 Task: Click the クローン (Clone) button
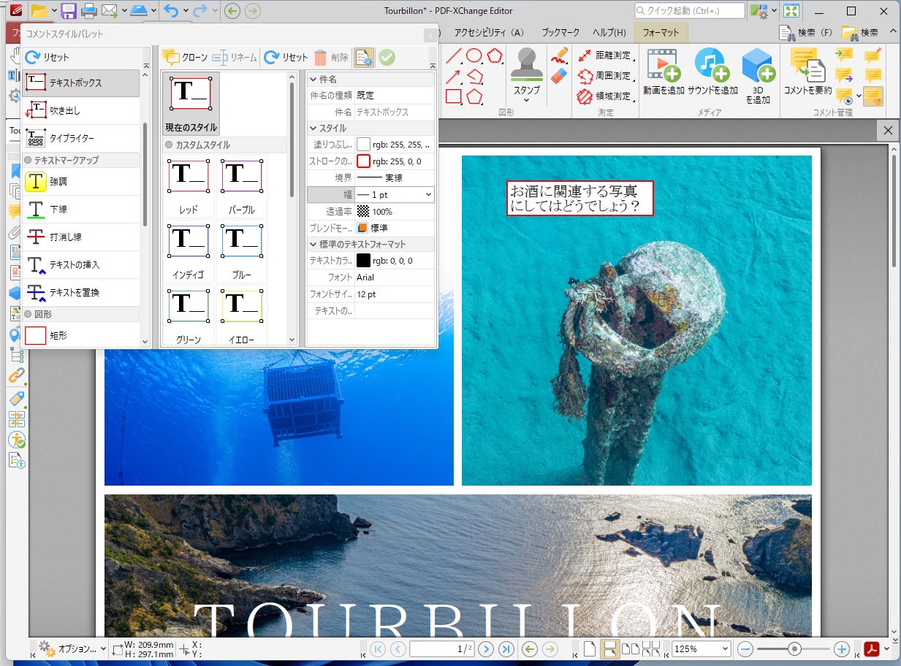(x=185, y=57)
